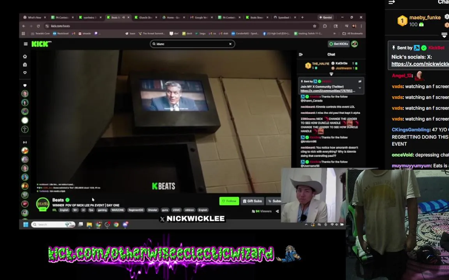Close the Beats stream tab

coord(128,17)
